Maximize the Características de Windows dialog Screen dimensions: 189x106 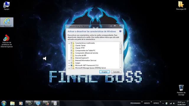(115, 26)
